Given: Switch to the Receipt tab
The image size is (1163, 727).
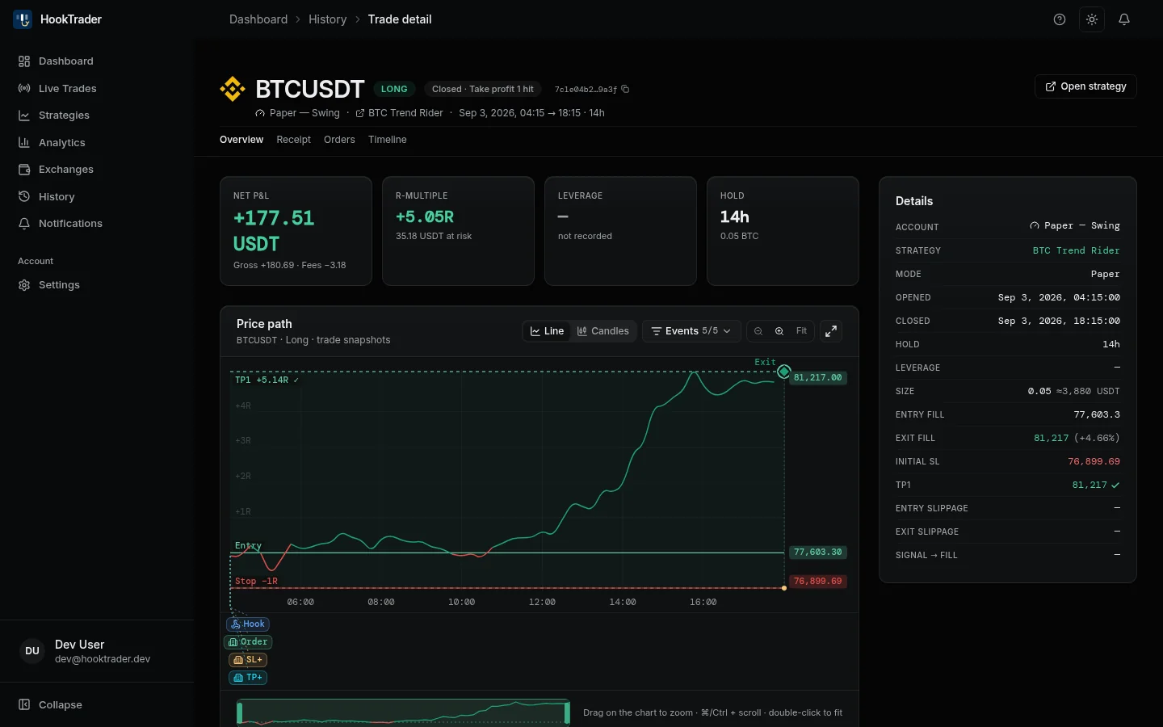Looking at the screenshot, I should [293, 140].
